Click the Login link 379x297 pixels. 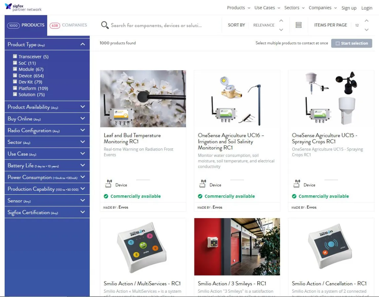pyautogui.click(x=367, y=8)
